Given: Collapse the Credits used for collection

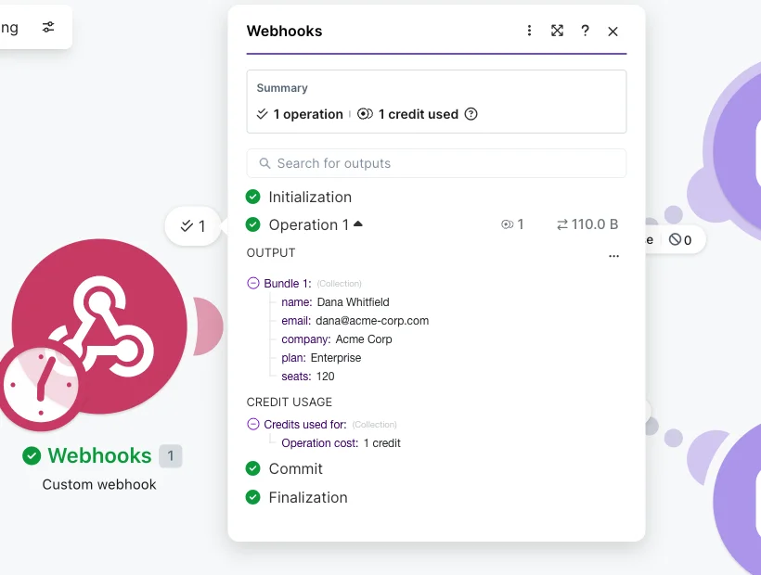Looking at the screenshot, I should point(253,424).
